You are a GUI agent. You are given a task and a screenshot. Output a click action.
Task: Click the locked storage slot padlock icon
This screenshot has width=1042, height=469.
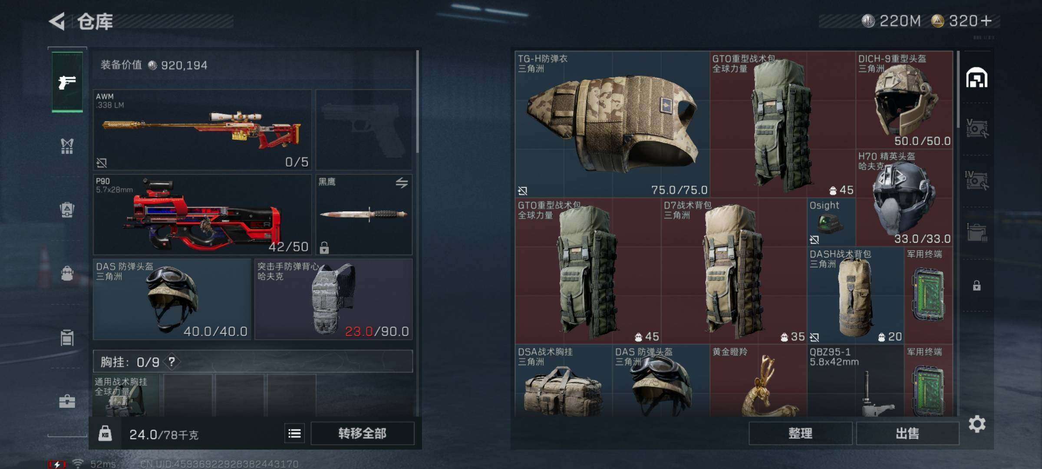977,285
